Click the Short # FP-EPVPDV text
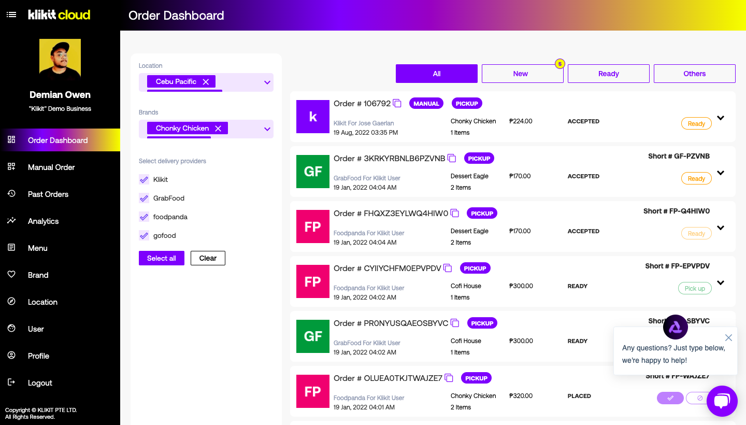 click(x=677, y=266)
